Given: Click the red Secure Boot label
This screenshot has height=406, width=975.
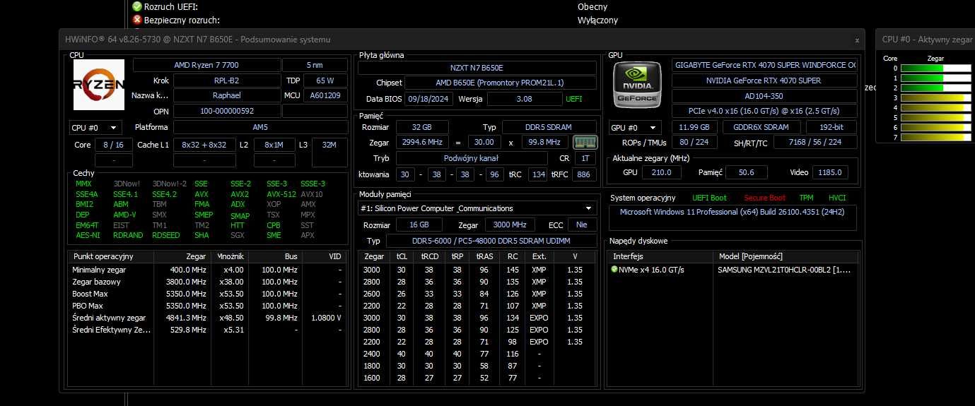Looking at the screenshot, I should pos(764,198).
